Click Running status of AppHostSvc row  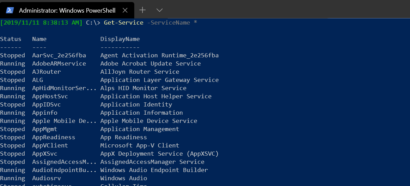(12, 96)
